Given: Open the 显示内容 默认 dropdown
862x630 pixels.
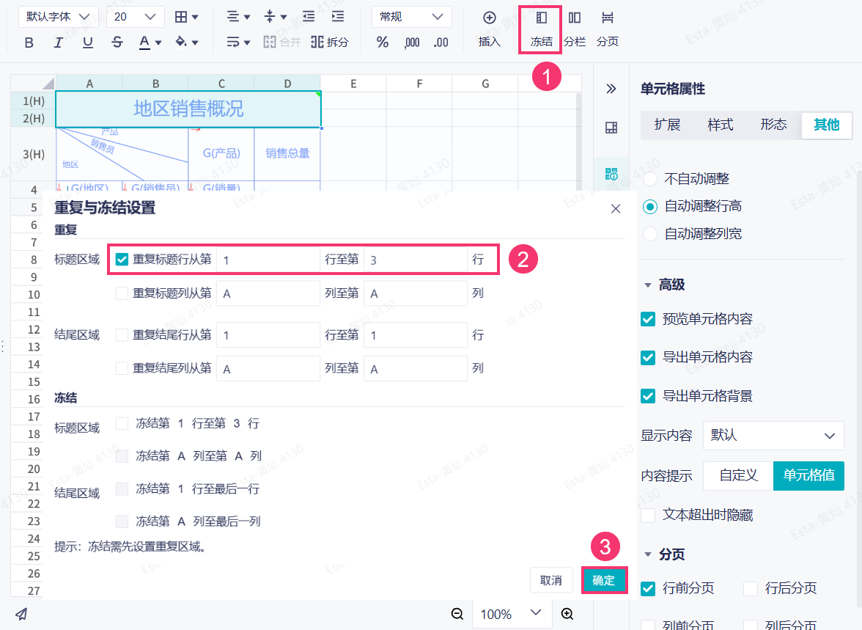Looking at the screenshot, I should point(773,436).
